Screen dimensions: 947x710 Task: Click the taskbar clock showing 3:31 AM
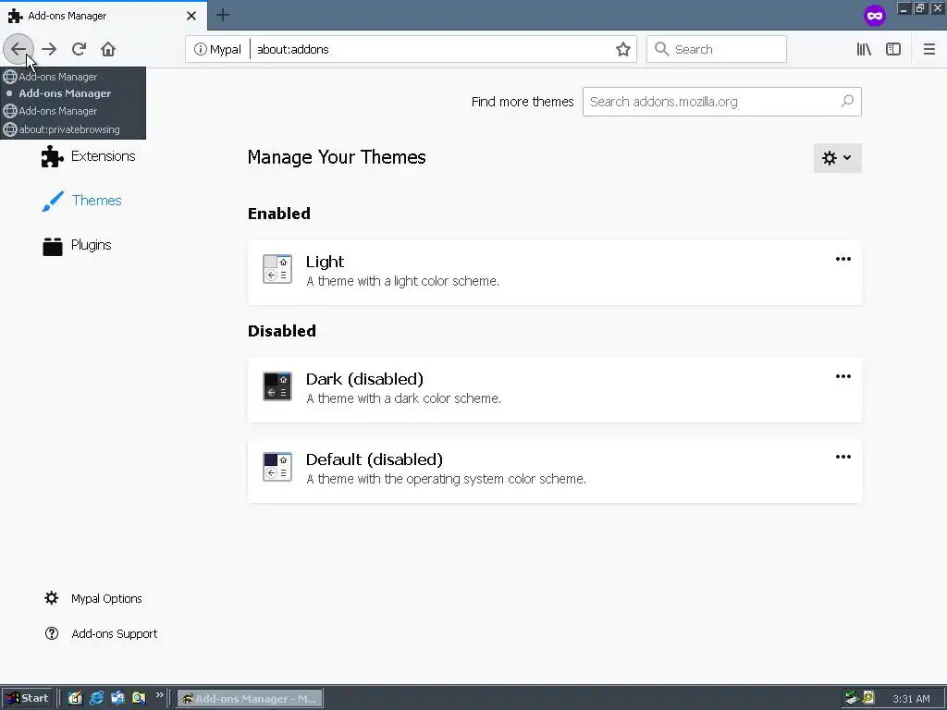(x=911, y=699)
